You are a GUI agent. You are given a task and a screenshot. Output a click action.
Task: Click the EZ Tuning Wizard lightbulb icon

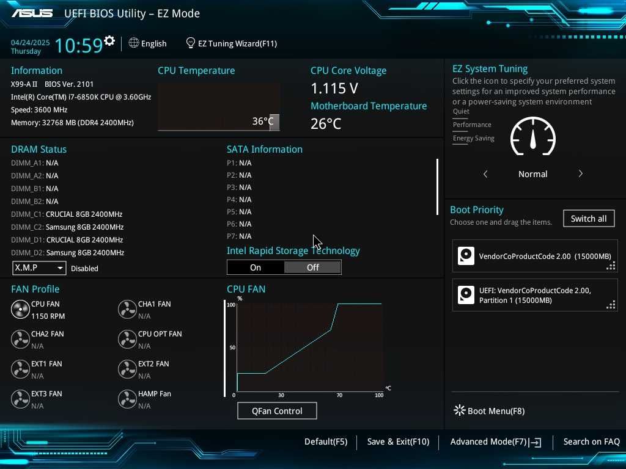(x=191, y=43)
